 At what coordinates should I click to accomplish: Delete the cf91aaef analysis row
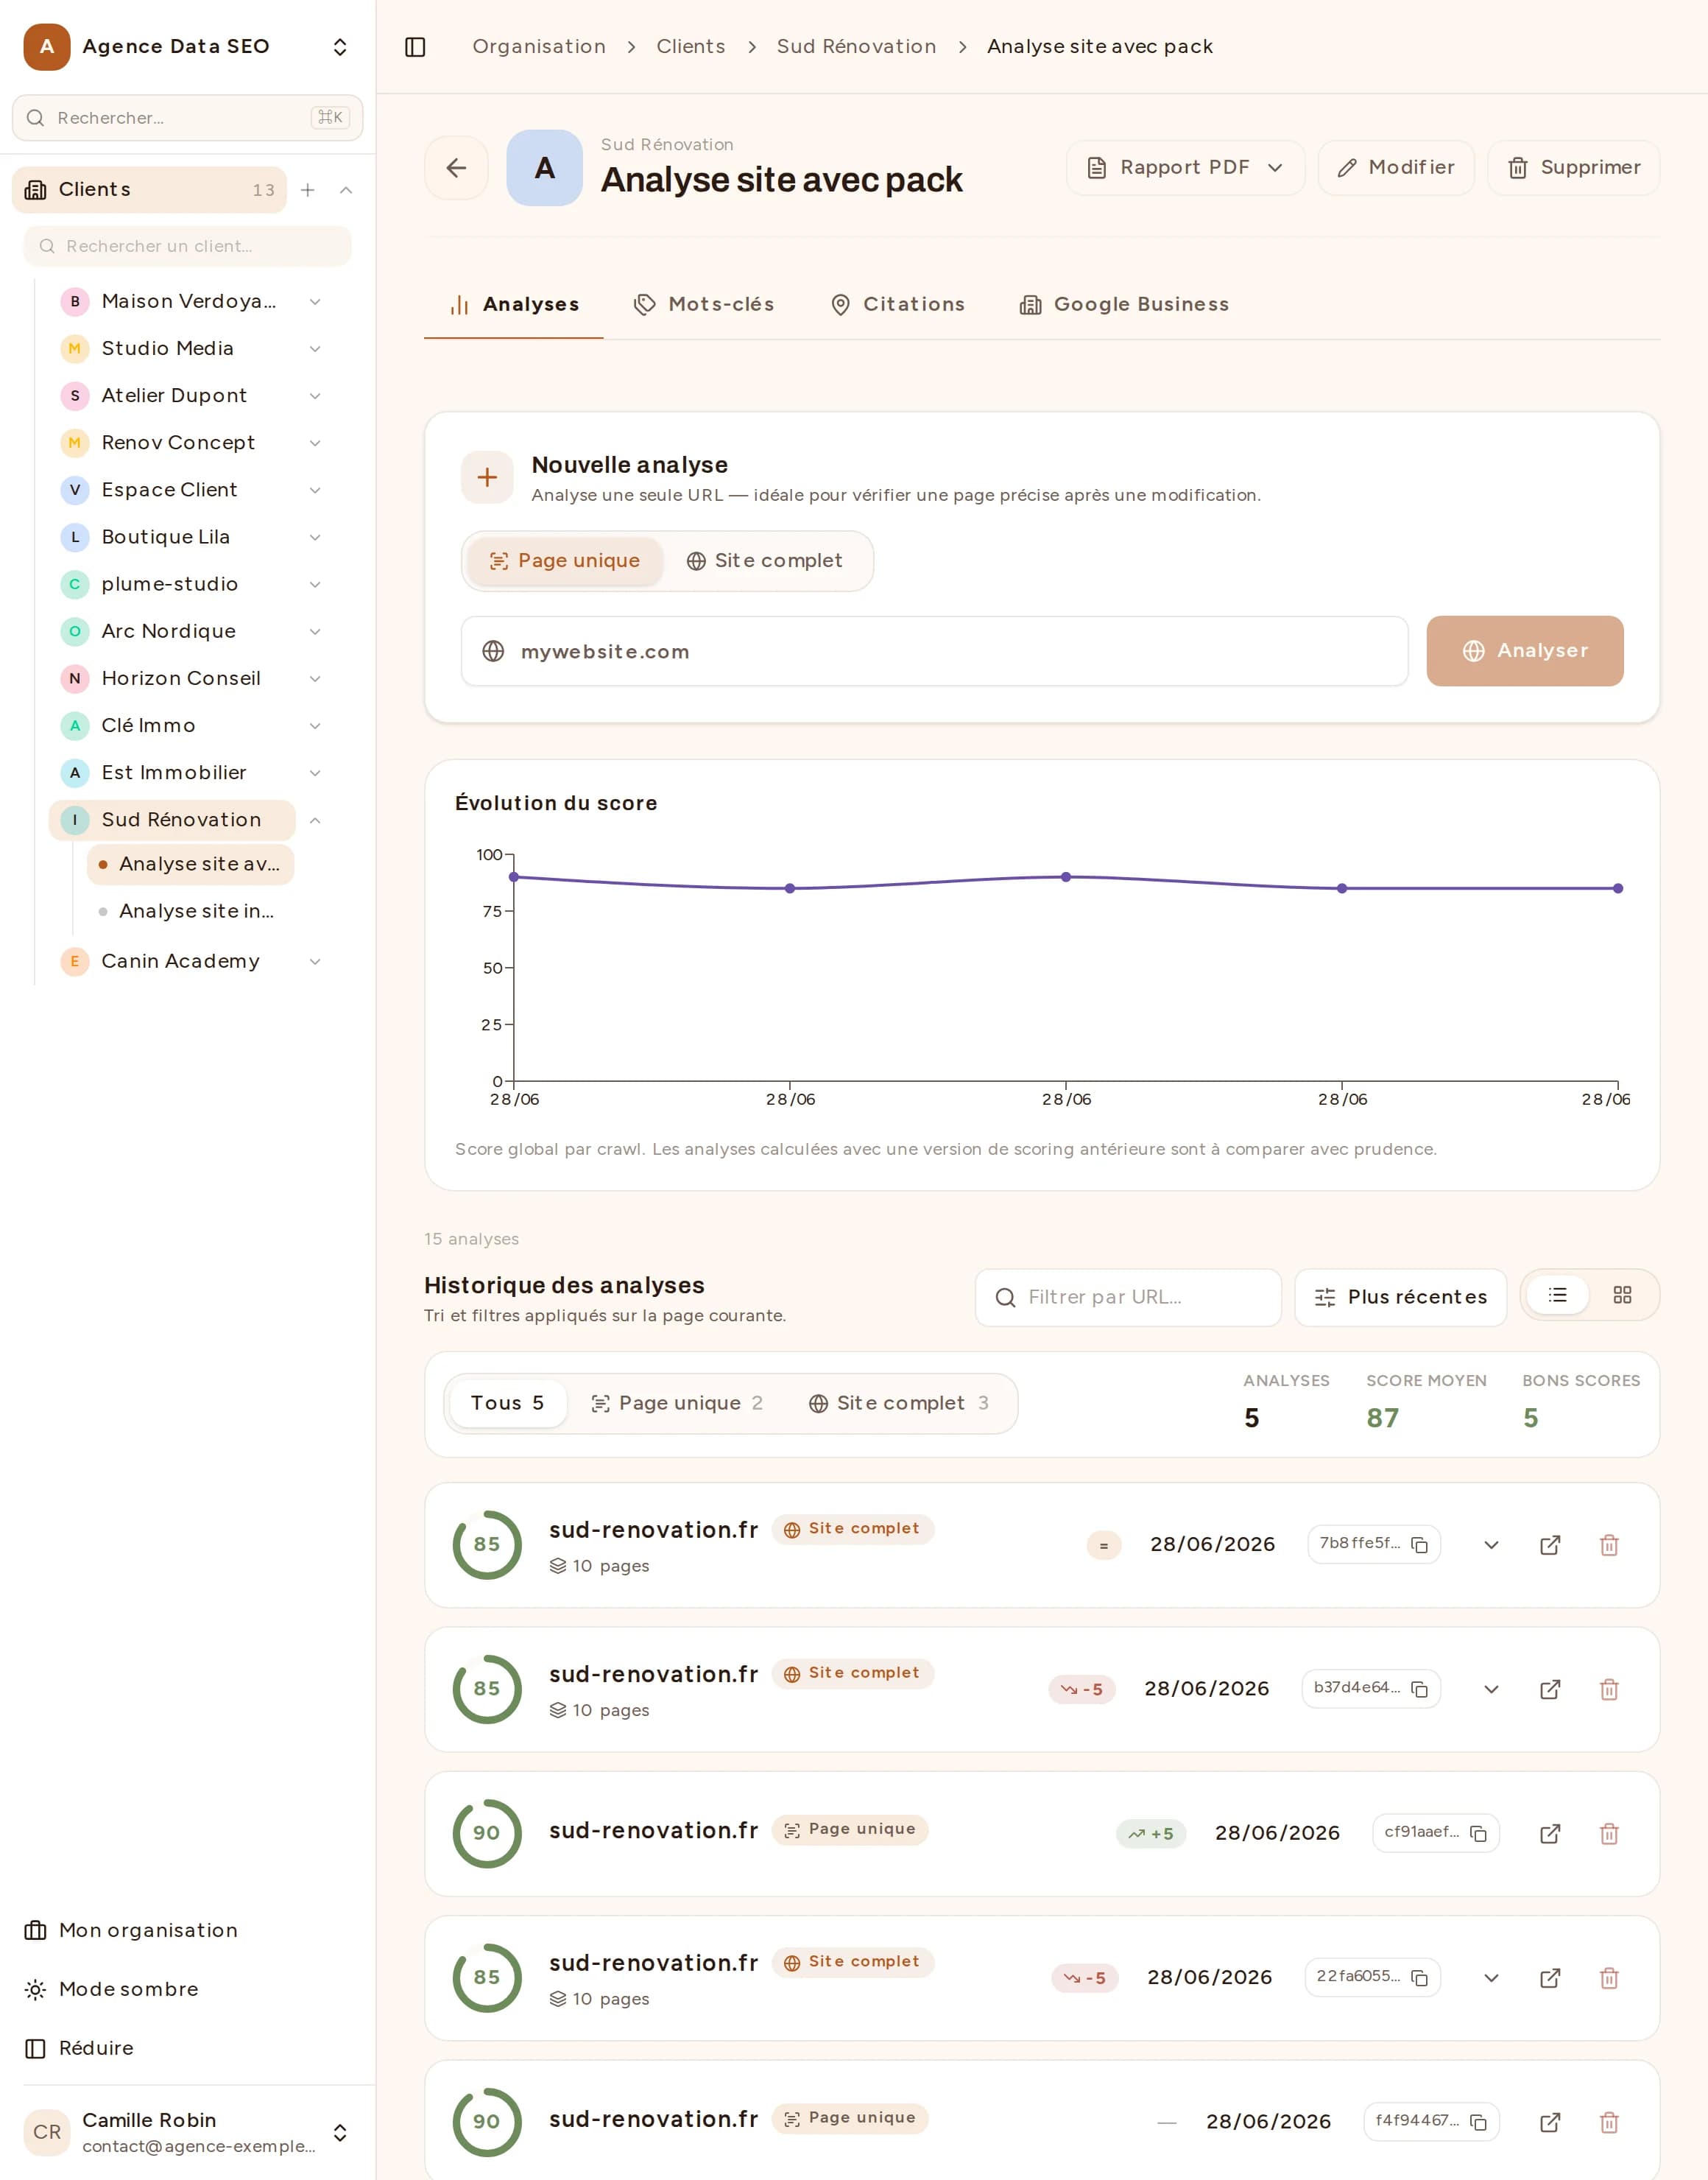pyautogui.click(x=1609, y=1834)
